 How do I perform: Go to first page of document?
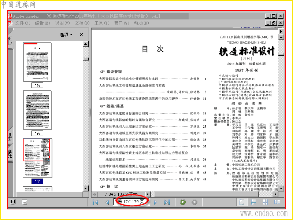click(x=96, y=202)
